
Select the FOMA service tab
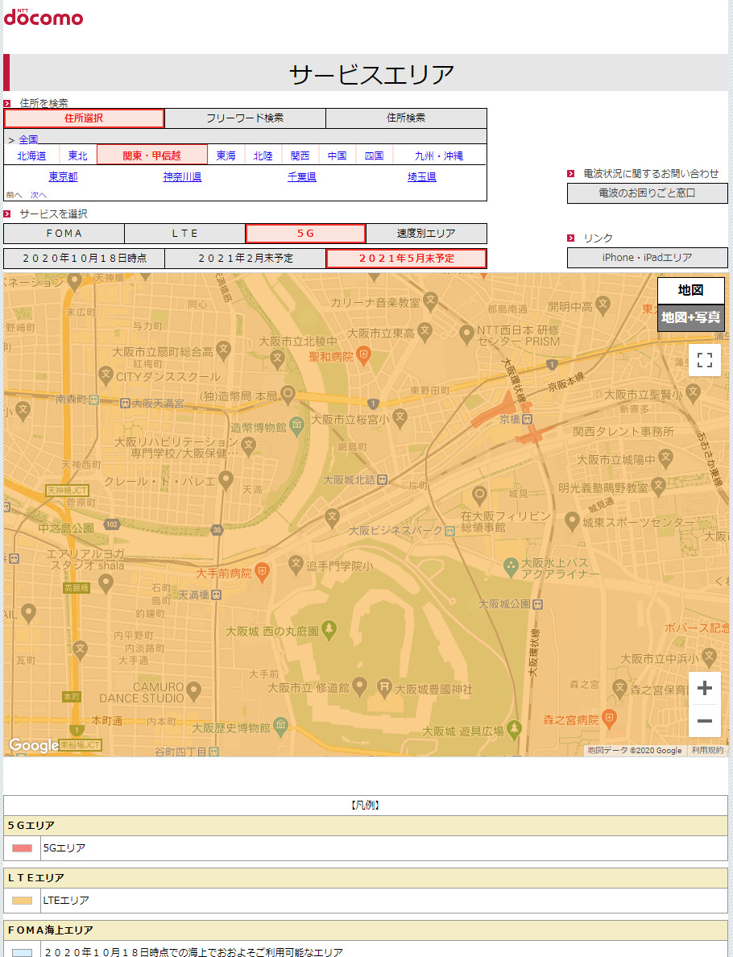[64, 234]
